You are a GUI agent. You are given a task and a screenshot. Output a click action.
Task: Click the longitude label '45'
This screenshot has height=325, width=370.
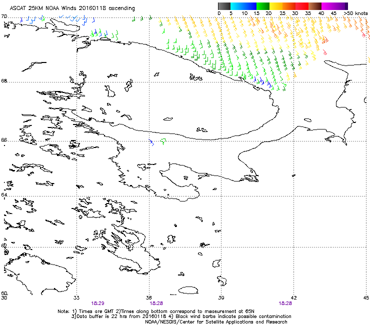(366, 297)
